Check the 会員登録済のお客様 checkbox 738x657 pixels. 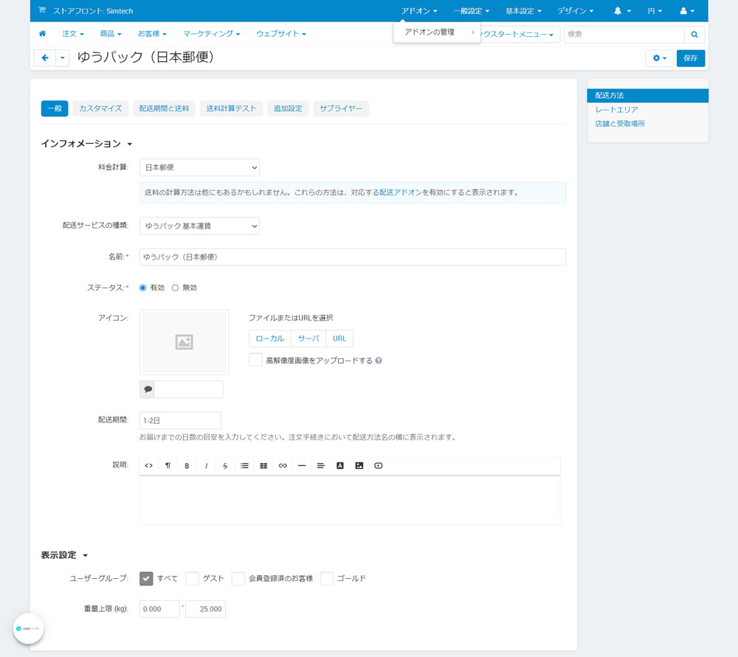click(x=238, y=578)
